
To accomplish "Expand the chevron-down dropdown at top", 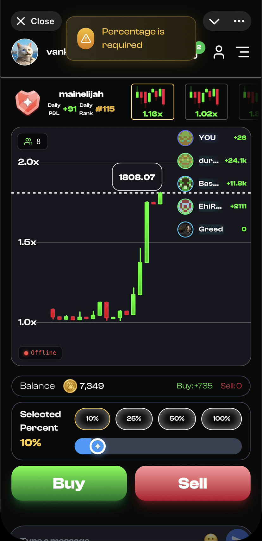I will [214, 21].
